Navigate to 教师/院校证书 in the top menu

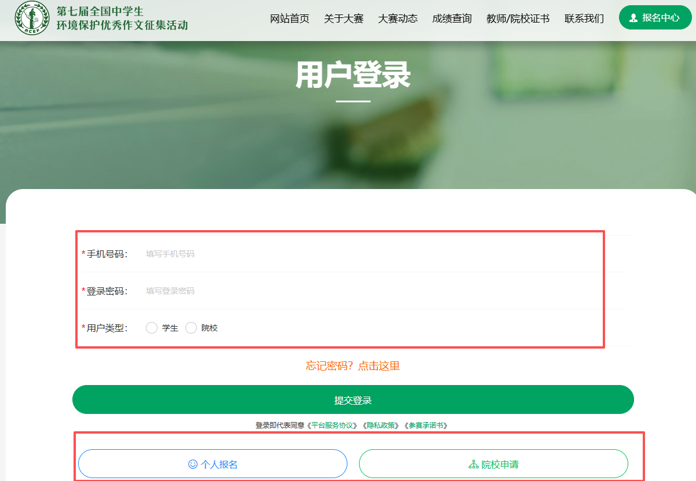click(518, 18)
